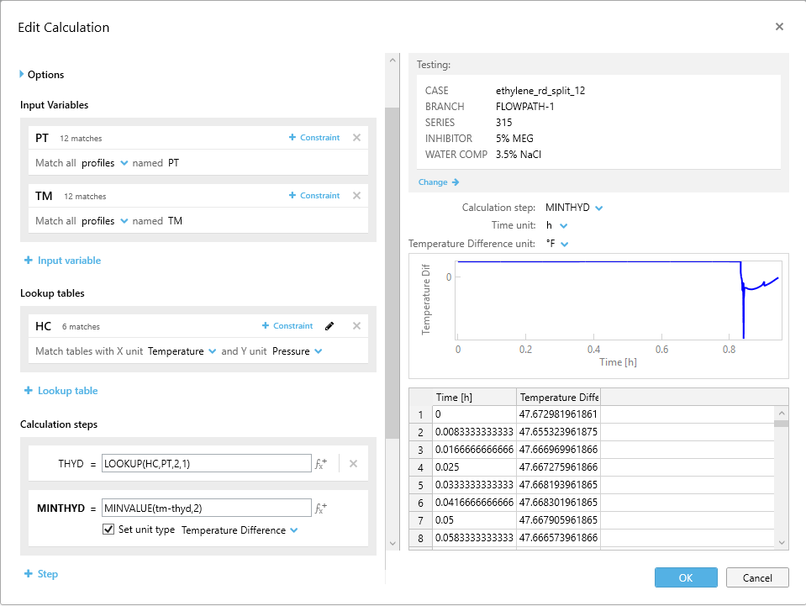Open function picker for THYD step
Viewport: 806px width, 606px height.
[321, 463]
